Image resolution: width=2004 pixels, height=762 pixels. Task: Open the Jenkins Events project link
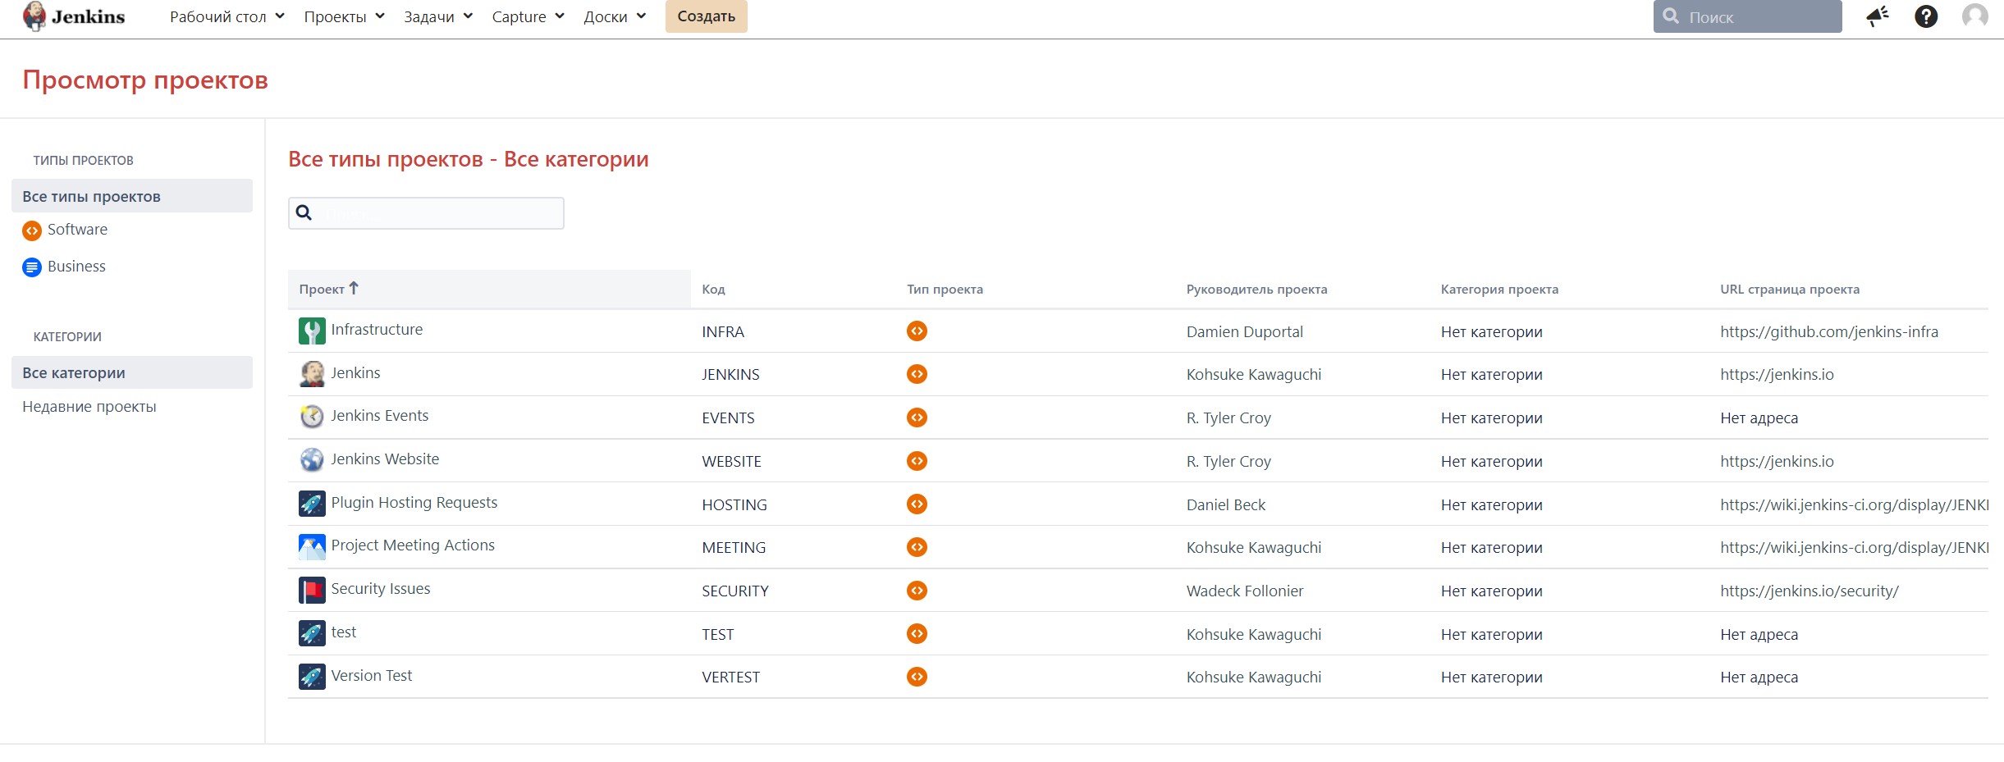(x=379, y=416)
